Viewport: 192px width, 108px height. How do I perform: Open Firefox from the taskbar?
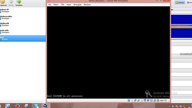[x=17, y=106]
